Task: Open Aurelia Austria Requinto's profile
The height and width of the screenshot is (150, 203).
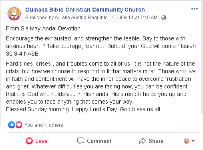Action: [x=81, y=18]
